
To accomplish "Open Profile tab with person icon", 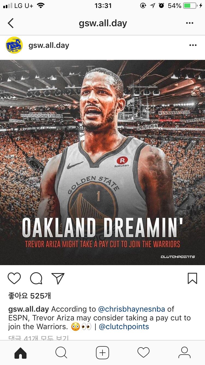I will tap(184, 353).
